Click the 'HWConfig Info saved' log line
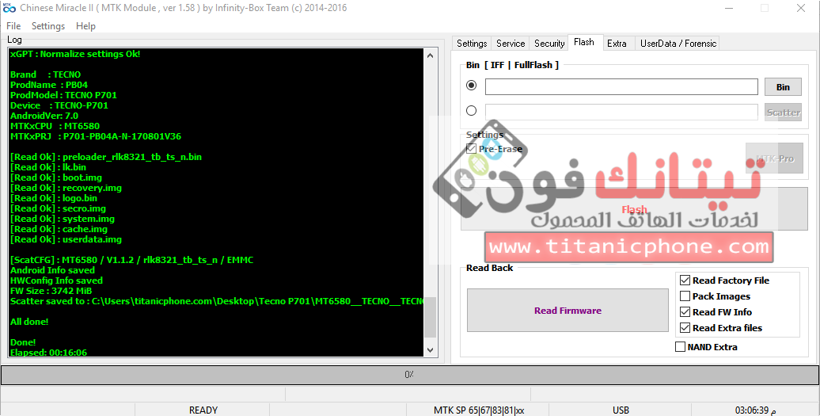The width and height of the screenshot is (820, 416). (x=56, y=281)
